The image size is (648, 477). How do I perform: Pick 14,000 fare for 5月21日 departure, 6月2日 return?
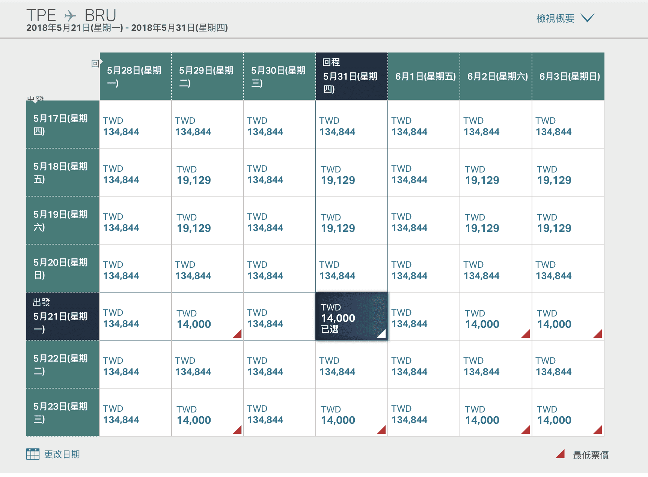496,316
